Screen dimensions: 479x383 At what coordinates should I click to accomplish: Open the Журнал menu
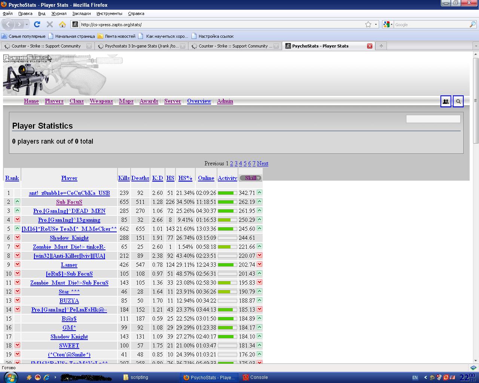click(x=59, y=13)
